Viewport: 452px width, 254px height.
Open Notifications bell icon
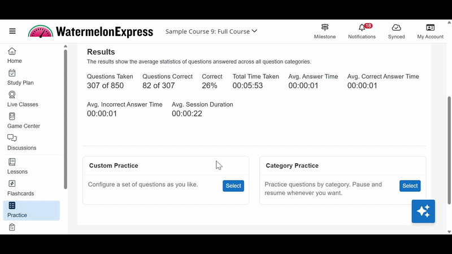coord(362,28)
